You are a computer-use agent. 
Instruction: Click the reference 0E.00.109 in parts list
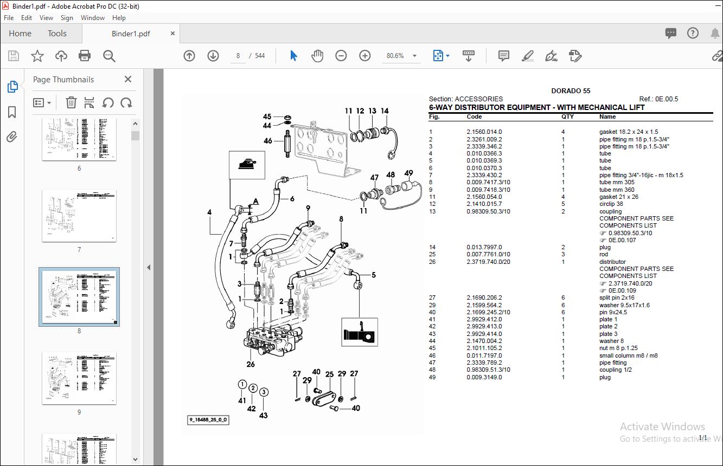(x=622, y=290)
